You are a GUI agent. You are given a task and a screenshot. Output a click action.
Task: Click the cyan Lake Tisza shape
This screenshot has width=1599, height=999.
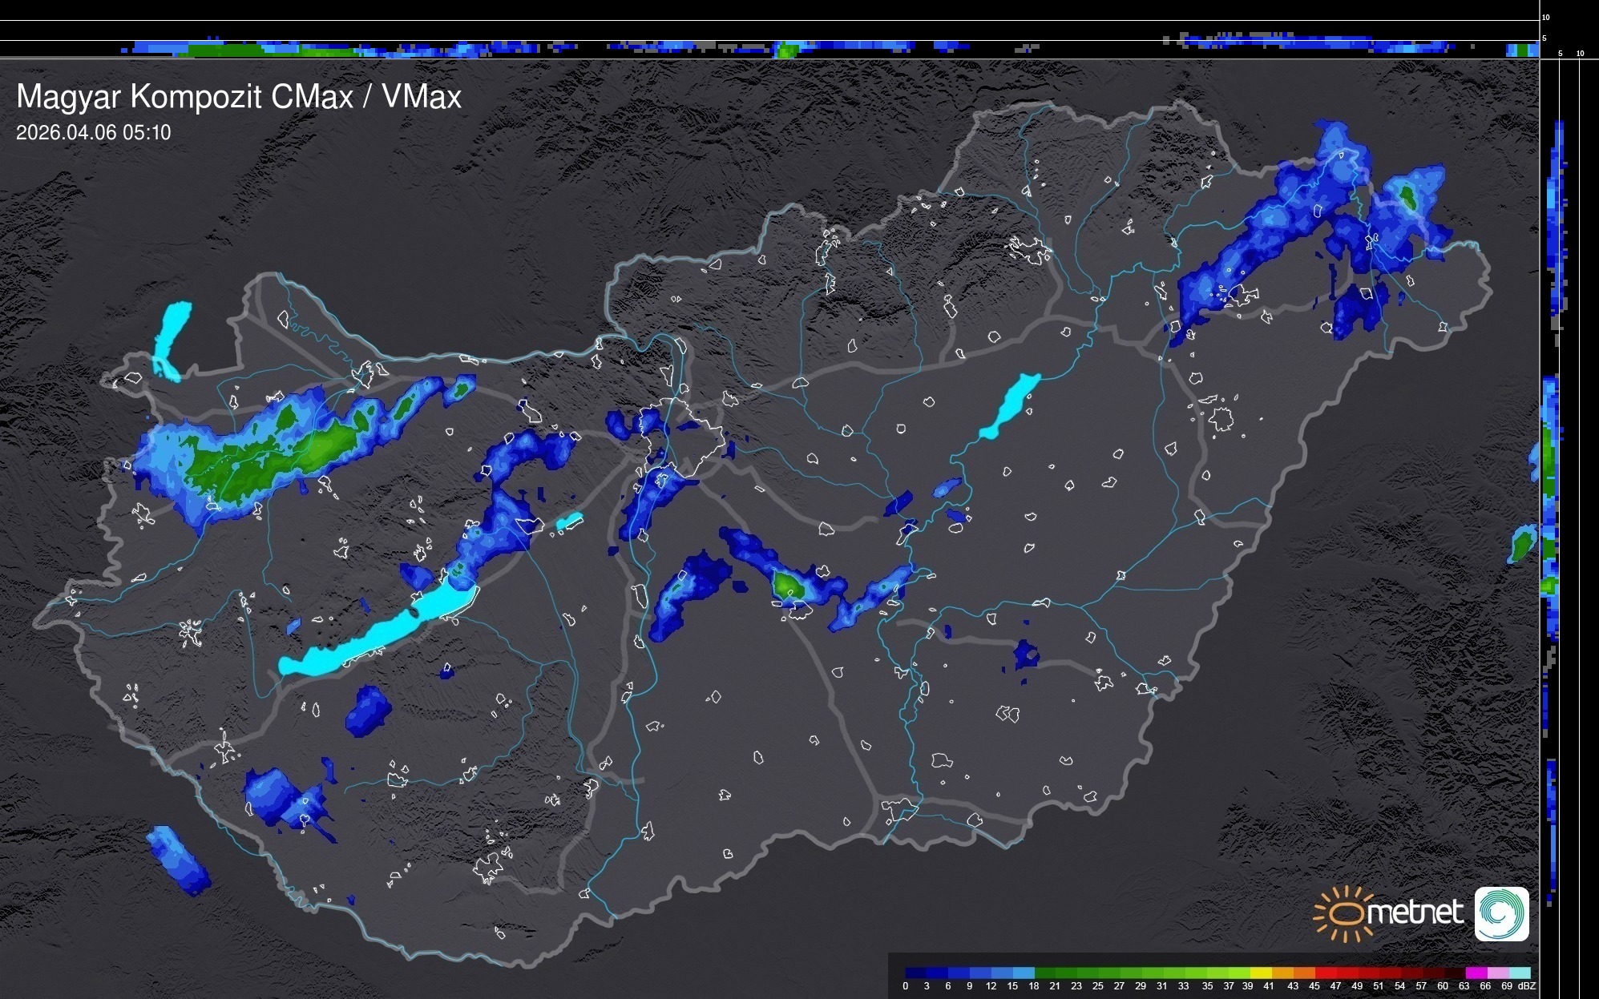point(1011,405)
